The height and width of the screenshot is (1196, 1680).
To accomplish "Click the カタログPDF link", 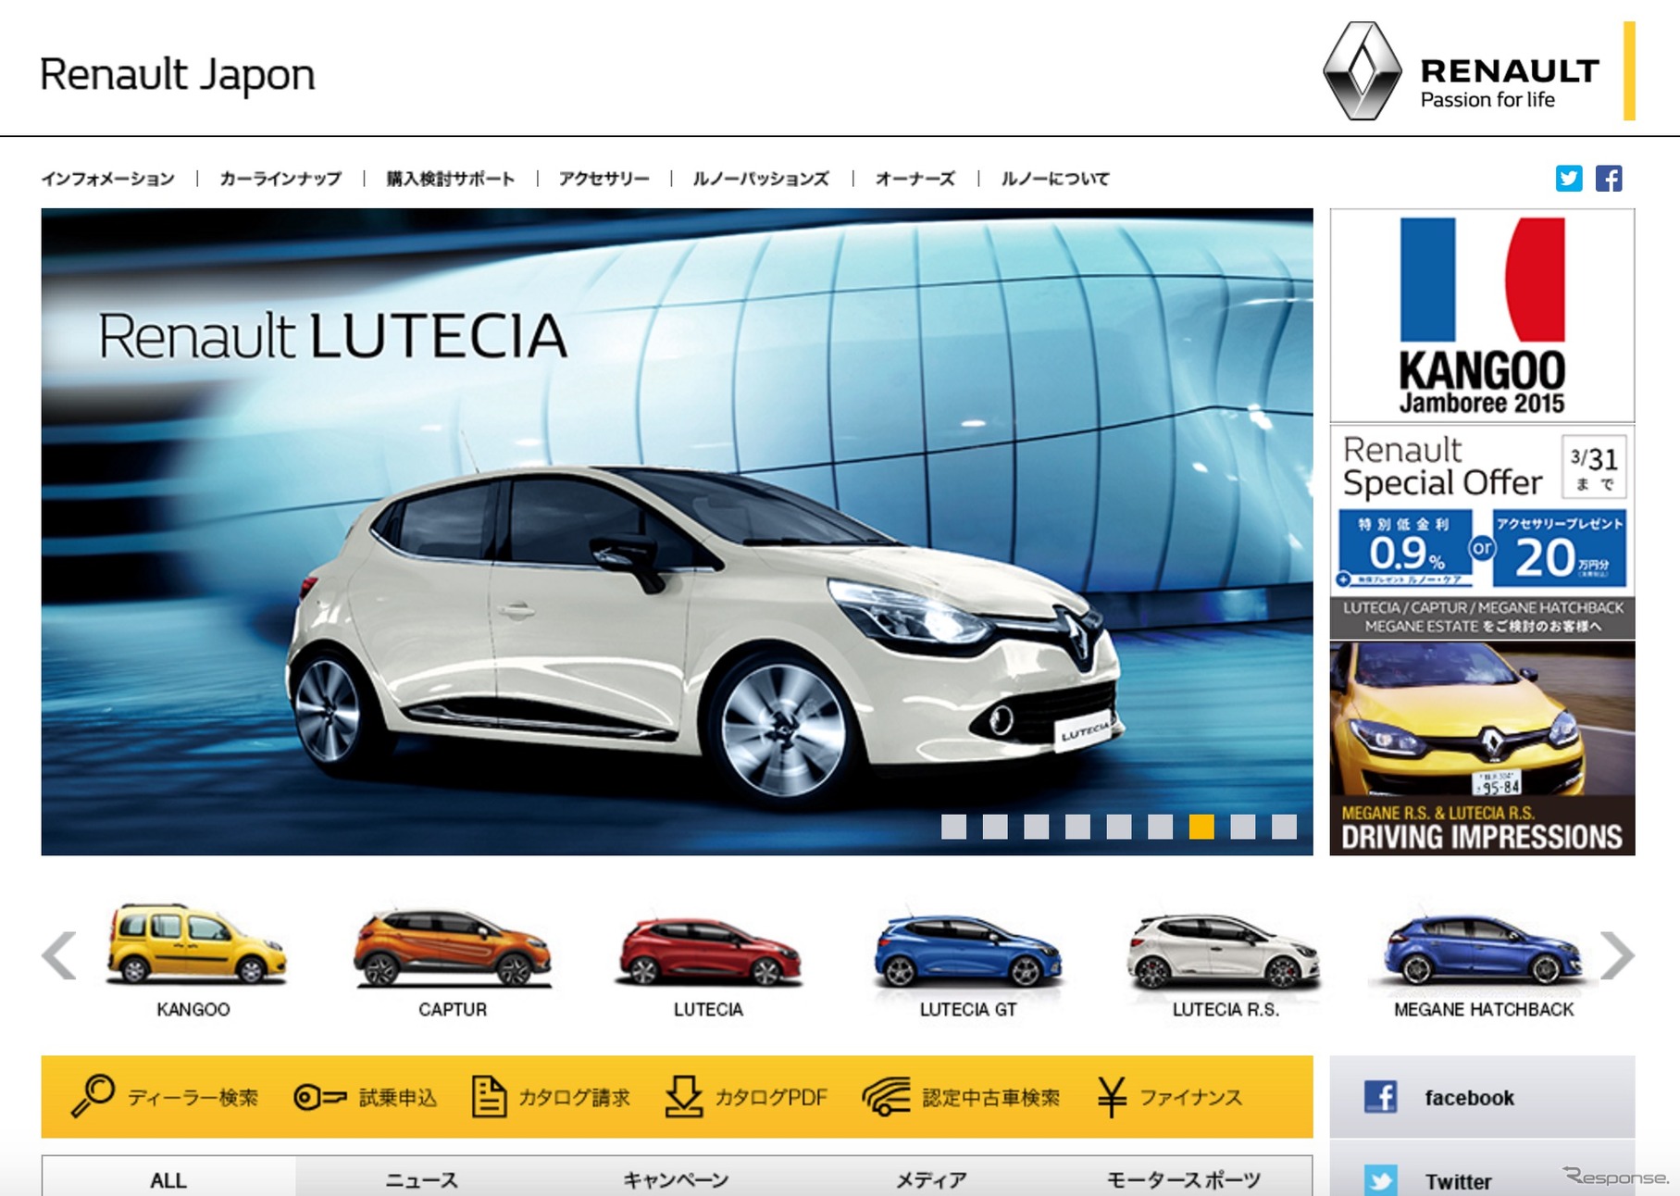I will click(x=770, y=1098).
